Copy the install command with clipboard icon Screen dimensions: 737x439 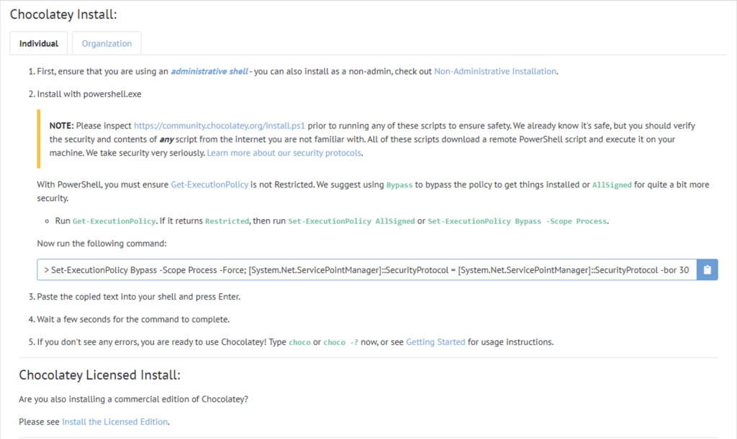(707, 269)
